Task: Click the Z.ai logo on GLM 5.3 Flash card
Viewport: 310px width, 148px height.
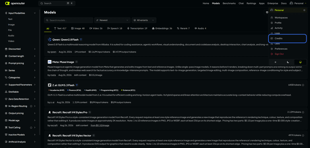Action: point(49,85)
